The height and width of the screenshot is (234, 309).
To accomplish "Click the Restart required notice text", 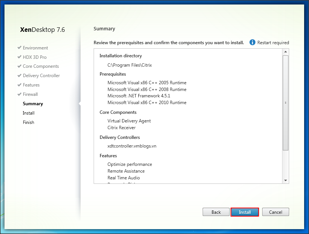I will [273, 43].
